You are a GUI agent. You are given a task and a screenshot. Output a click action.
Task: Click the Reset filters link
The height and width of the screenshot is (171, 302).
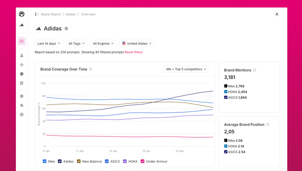click(134, 52)
